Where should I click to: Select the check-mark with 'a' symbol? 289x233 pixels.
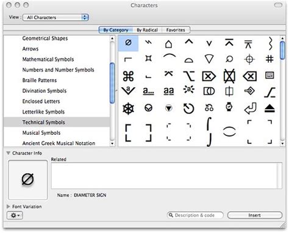(128, 90)
